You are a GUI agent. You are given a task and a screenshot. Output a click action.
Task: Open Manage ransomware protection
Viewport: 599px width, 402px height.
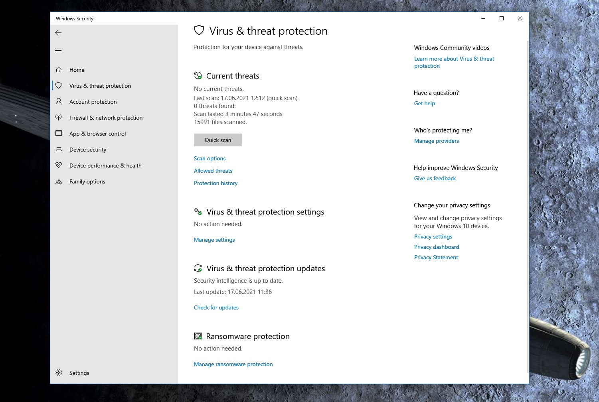point(233,364)
